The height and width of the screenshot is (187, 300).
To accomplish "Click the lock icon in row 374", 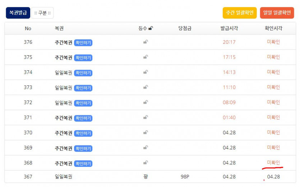I will point(146,72).
